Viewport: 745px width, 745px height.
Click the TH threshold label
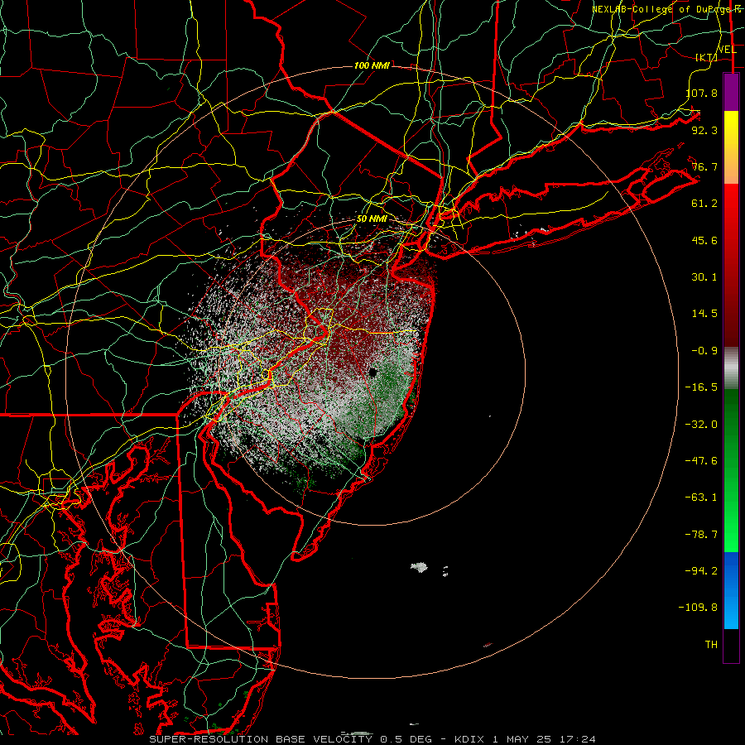711,645
